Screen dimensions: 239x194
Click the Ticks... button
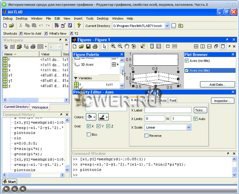pos(200,110)
